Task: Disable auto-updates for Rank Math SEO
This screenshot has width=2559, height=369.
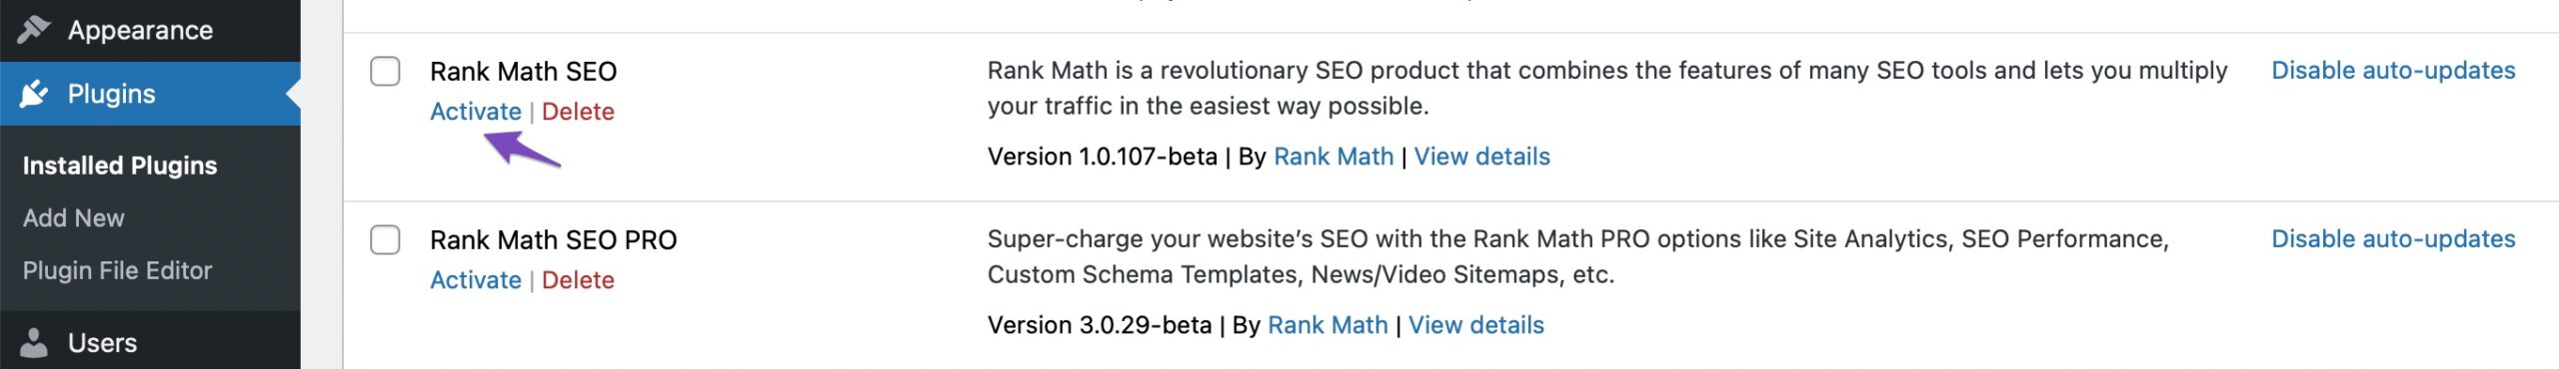Action: click(x=2393, y=70)
